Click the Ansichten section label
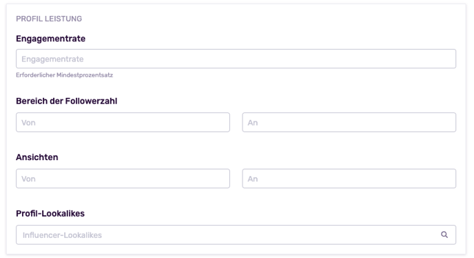Viewport: 474px width, 258px height. [x=37, y=157]
